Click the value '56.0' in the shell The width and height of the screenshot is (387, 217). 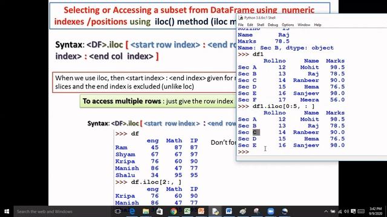pos(337,99)
